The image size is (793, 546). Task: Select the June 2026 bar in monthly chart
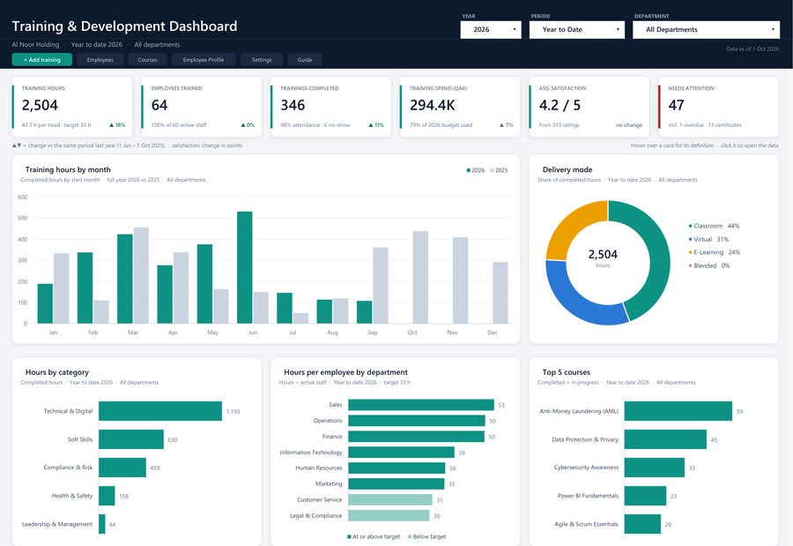[245, 267]
